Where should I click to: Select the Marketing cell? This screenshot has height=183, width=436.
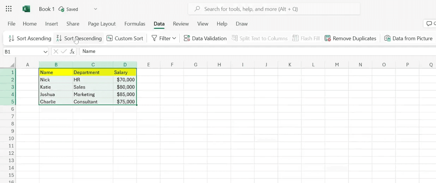tap(93, 94)
